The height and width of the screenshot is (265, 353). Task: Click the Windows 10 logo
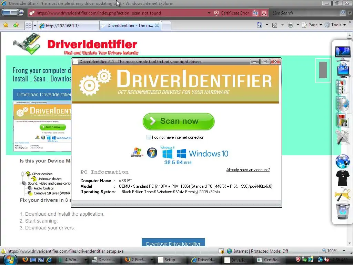[202, 154]
